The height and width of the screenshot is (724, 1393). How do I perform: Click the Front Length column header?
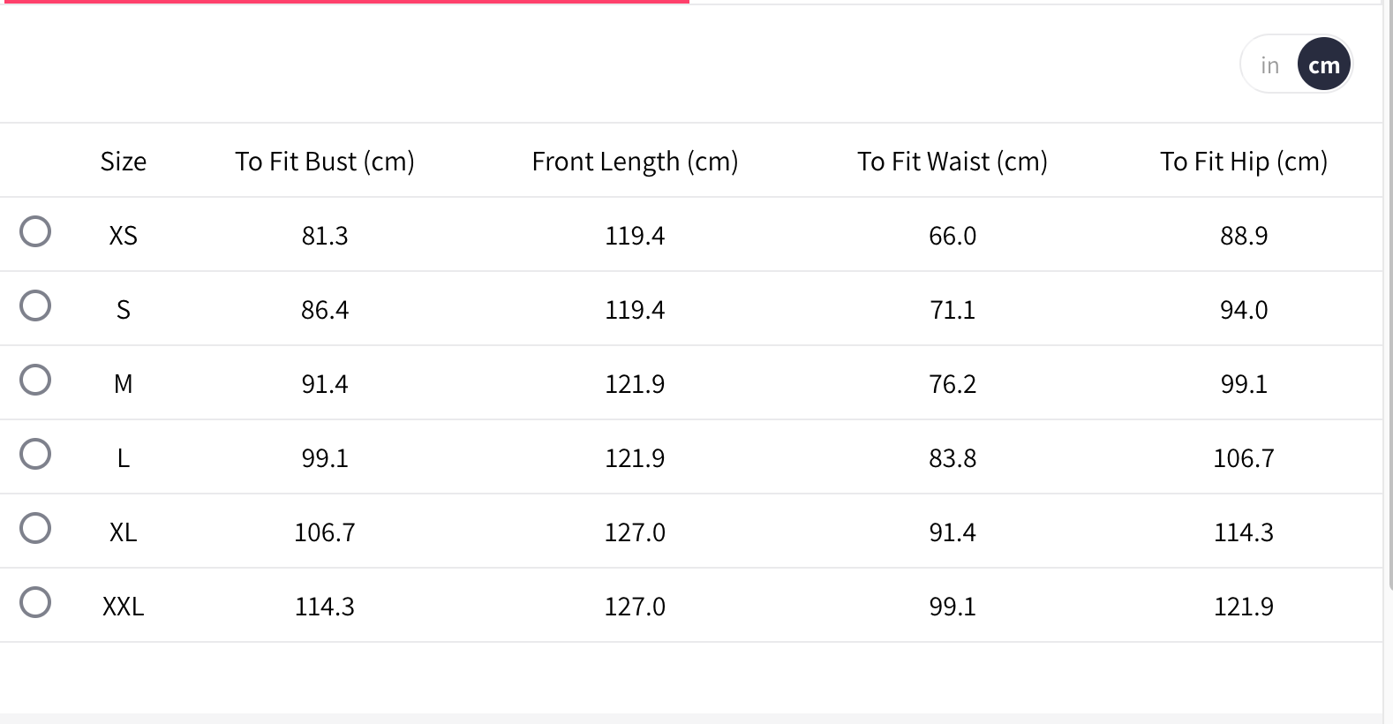[x=635, y=162]
